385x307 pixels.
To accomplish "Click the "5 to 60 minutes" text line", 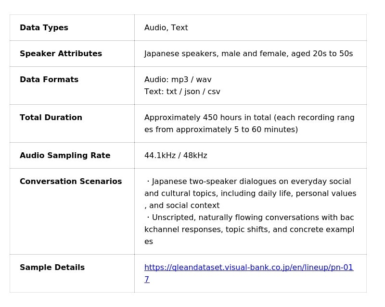I will (x=221, y=130).
